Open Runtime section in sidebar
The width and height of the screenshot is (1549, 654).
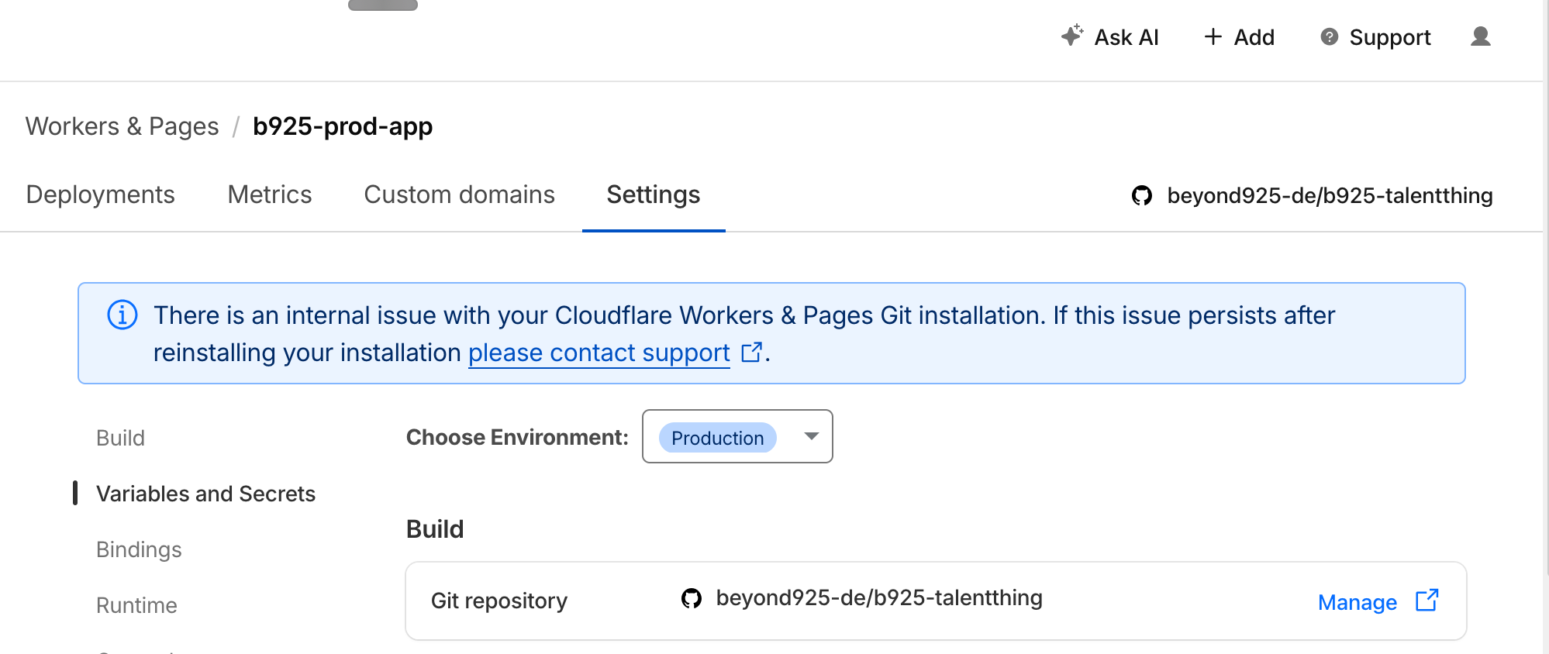(x=136, y=605)
